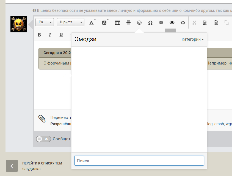Open the font size dropdown
The width and height of the screenshot is (232, 176).
pos(45,23)
